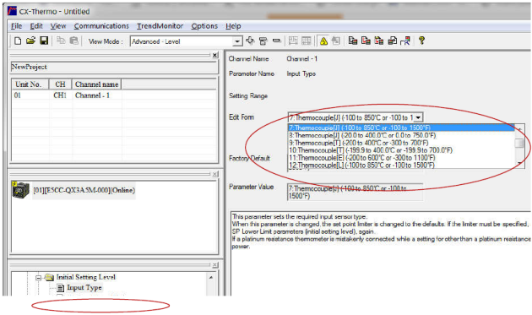Collapse the Initial Setting Level tree node

coord(38,278)
